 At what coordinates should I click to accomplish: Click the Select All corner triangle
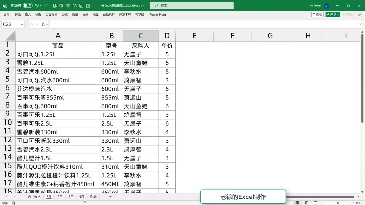coord(10,36)
